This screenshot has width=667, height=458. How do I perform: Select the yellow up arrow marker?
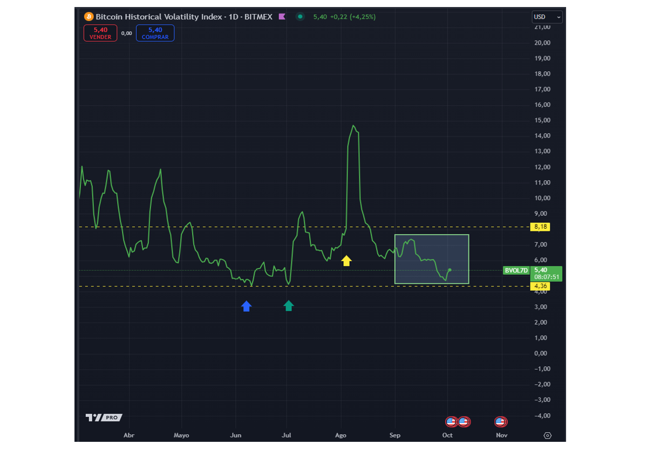tap(346, 261)
